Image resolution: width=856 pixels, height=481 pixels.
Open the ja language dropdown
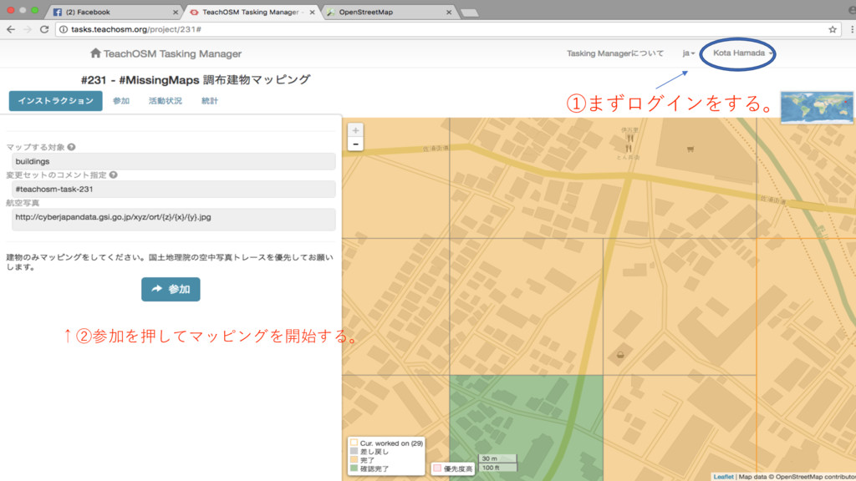tap(688, 53)
